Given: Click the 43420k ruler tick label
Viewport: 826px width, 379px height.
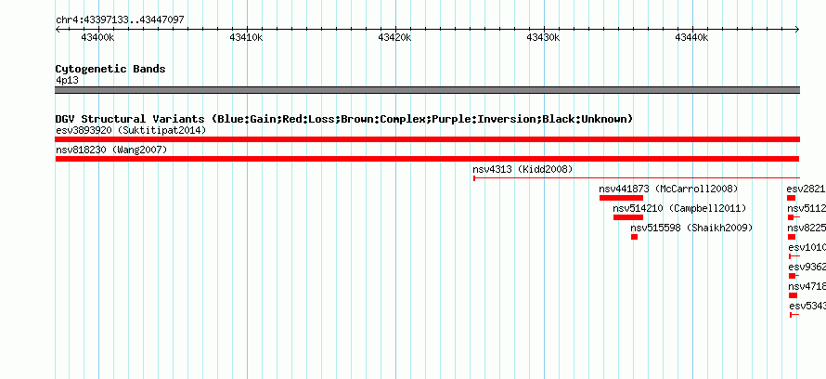Looking at the screenshot, I should (394, 37).
